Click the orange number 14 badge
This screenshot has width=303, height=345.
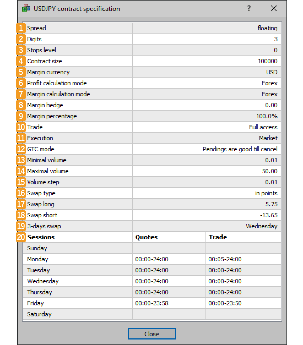(x=21, y=171)
